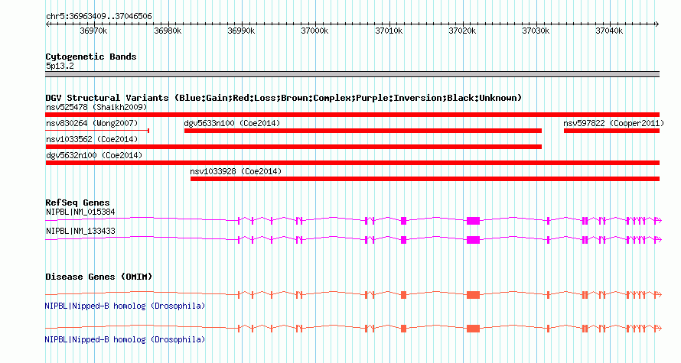Click the right arrowhead of the coordinate ruler
681x363 pixels.
click(x=657, y=24)
